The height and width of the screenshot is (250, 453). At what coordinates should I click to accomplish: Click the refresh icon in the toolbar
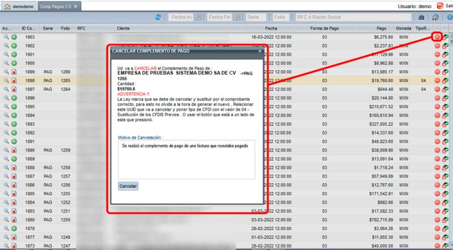click(159, 18)
